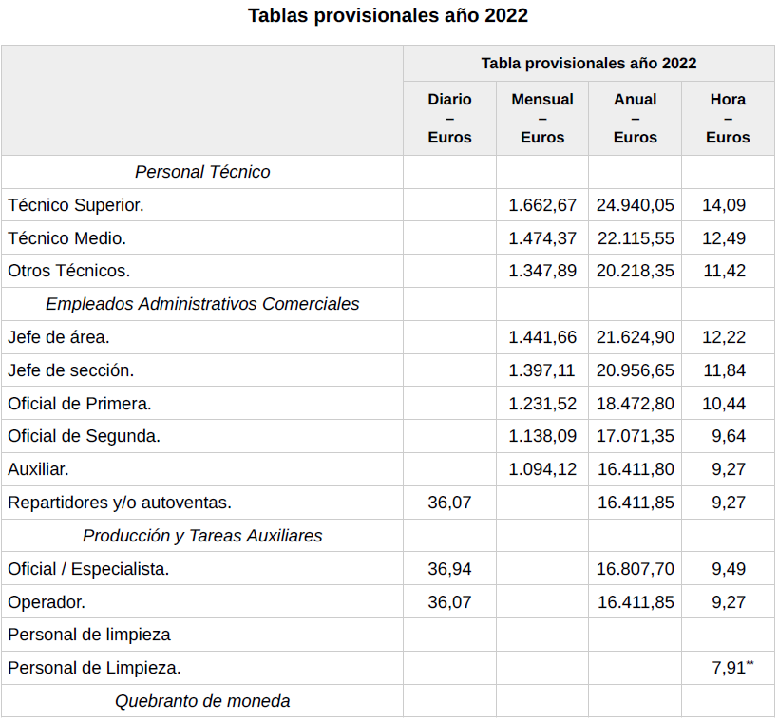Click the 'Jefe de área.' row label

pyautogui.click(x=59, y=337)
